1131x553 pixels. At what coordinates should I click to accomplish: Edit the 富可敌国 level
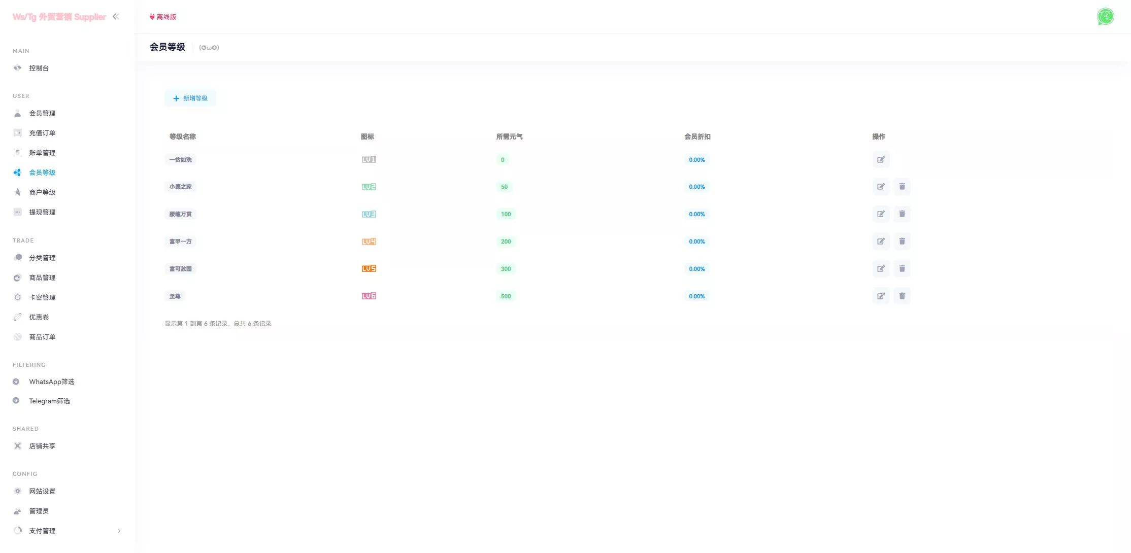881,269
